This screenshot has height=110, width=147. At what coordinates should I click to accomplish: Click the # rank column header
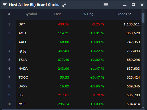pyautogui.click(x=9, y=14)
